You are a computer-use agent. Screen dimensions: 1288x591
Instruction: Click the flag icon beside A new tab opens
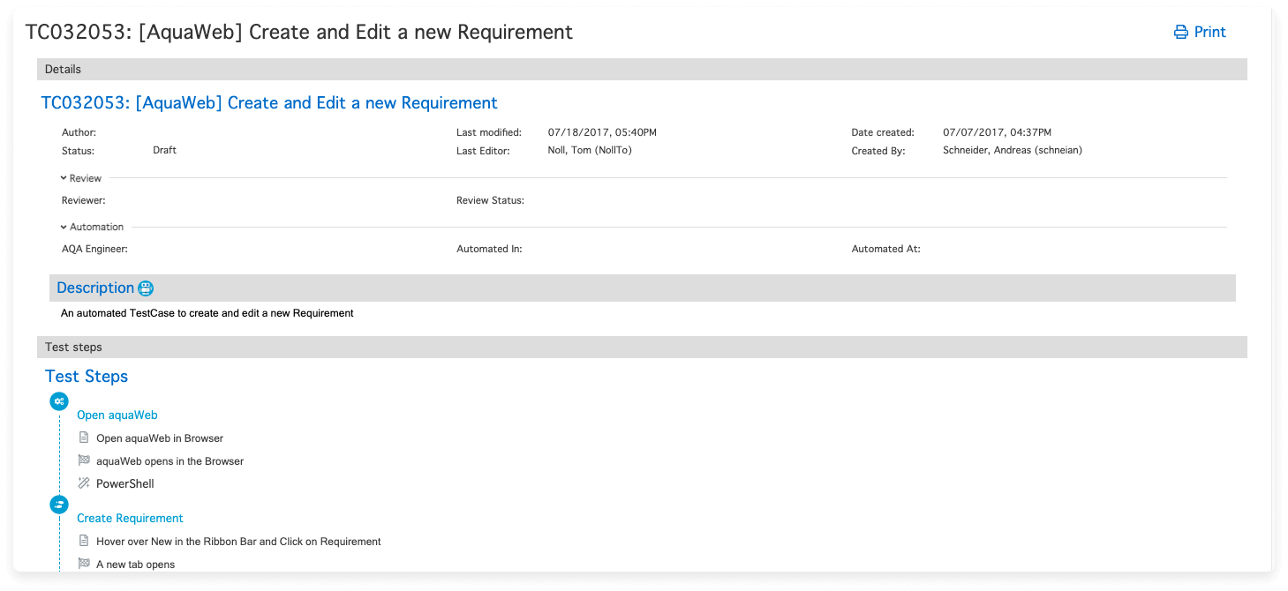click(x=84, y=564)
